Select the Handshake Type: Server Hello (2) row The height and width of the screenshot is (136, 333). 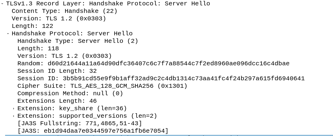(77, 41)
